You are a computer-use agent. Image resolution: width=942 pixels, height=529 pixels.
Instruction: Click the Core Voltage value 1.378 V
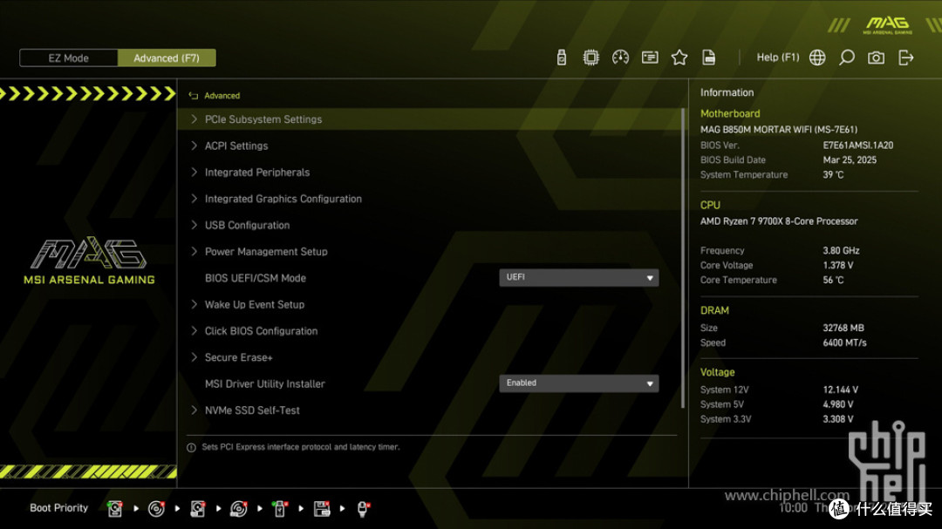838,266
